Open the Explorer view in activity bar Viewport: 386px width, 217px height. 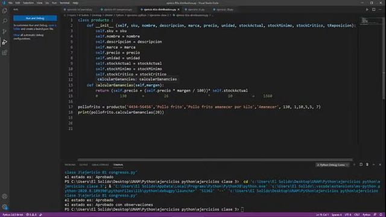(4, 11)
